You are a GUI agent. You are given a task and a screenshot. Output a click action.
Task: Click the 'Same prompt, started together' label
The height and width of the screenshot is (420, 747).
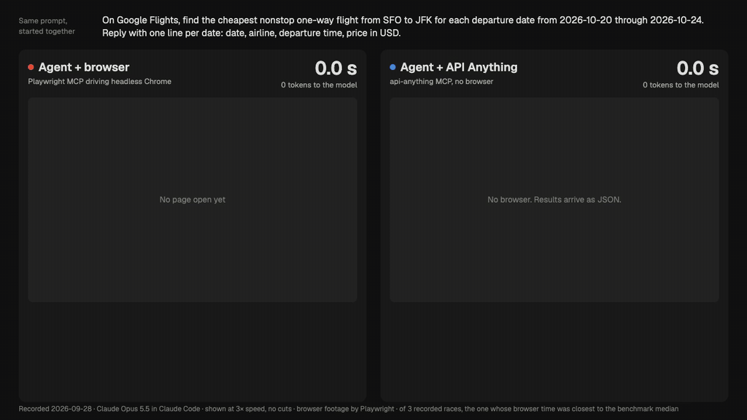point(47,26)
